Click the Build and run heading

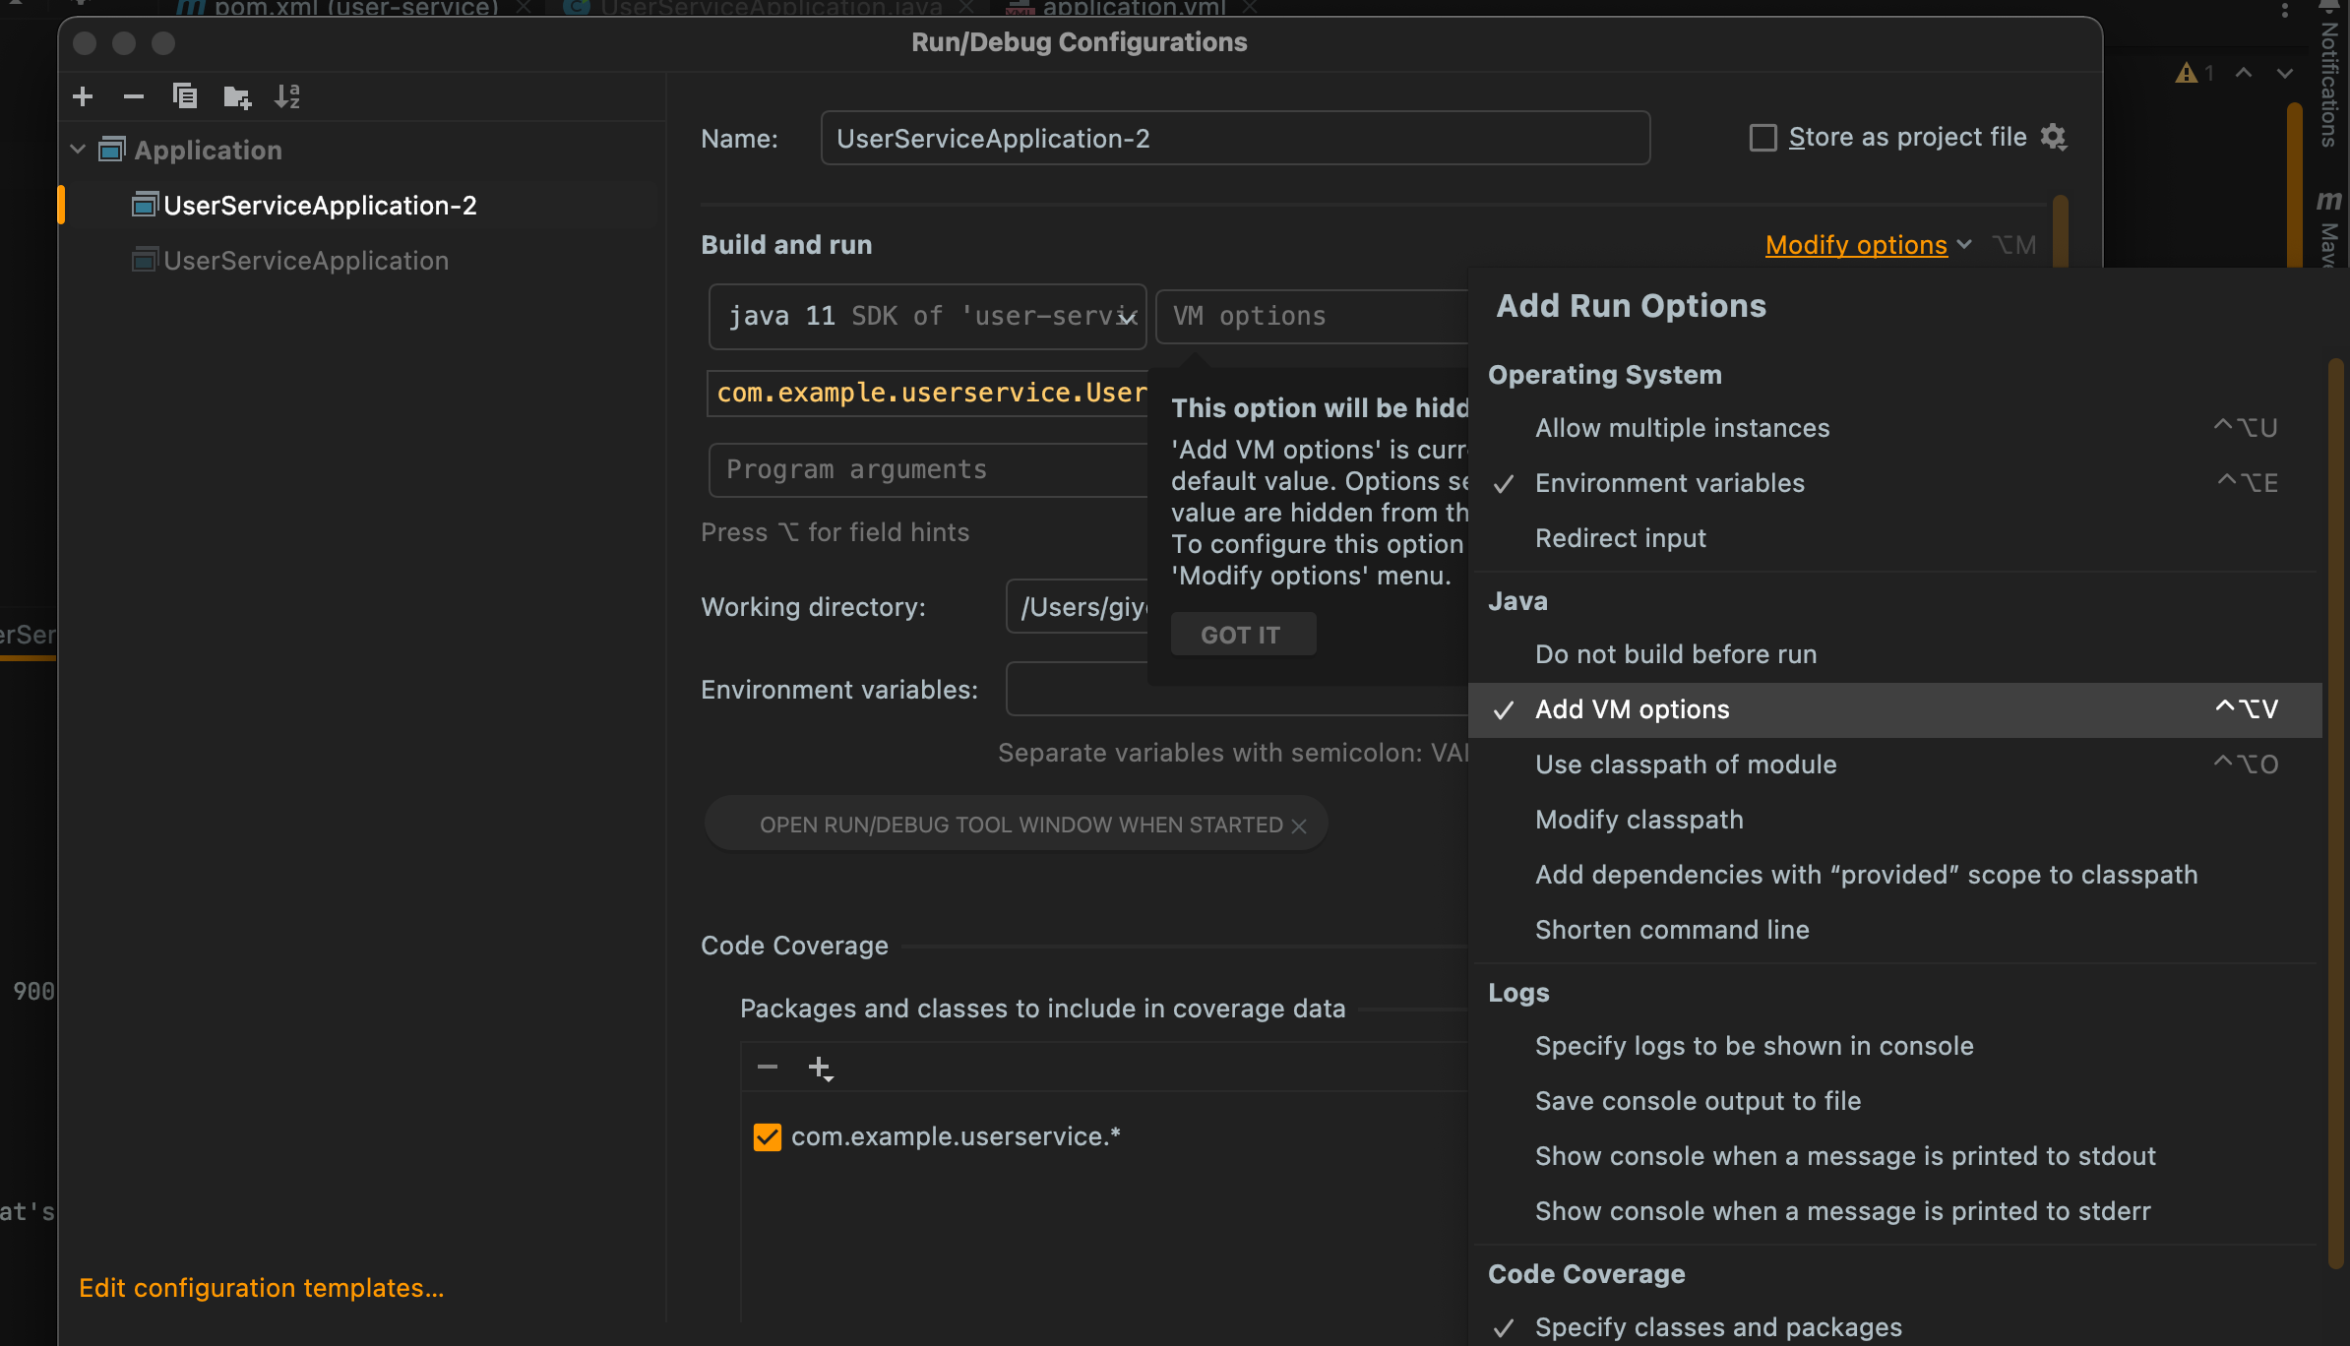click(x=786, y=245)
